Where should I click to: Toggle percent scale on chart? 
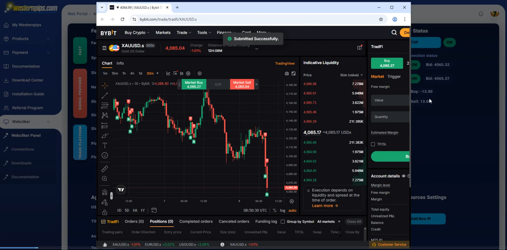[275, 210]
